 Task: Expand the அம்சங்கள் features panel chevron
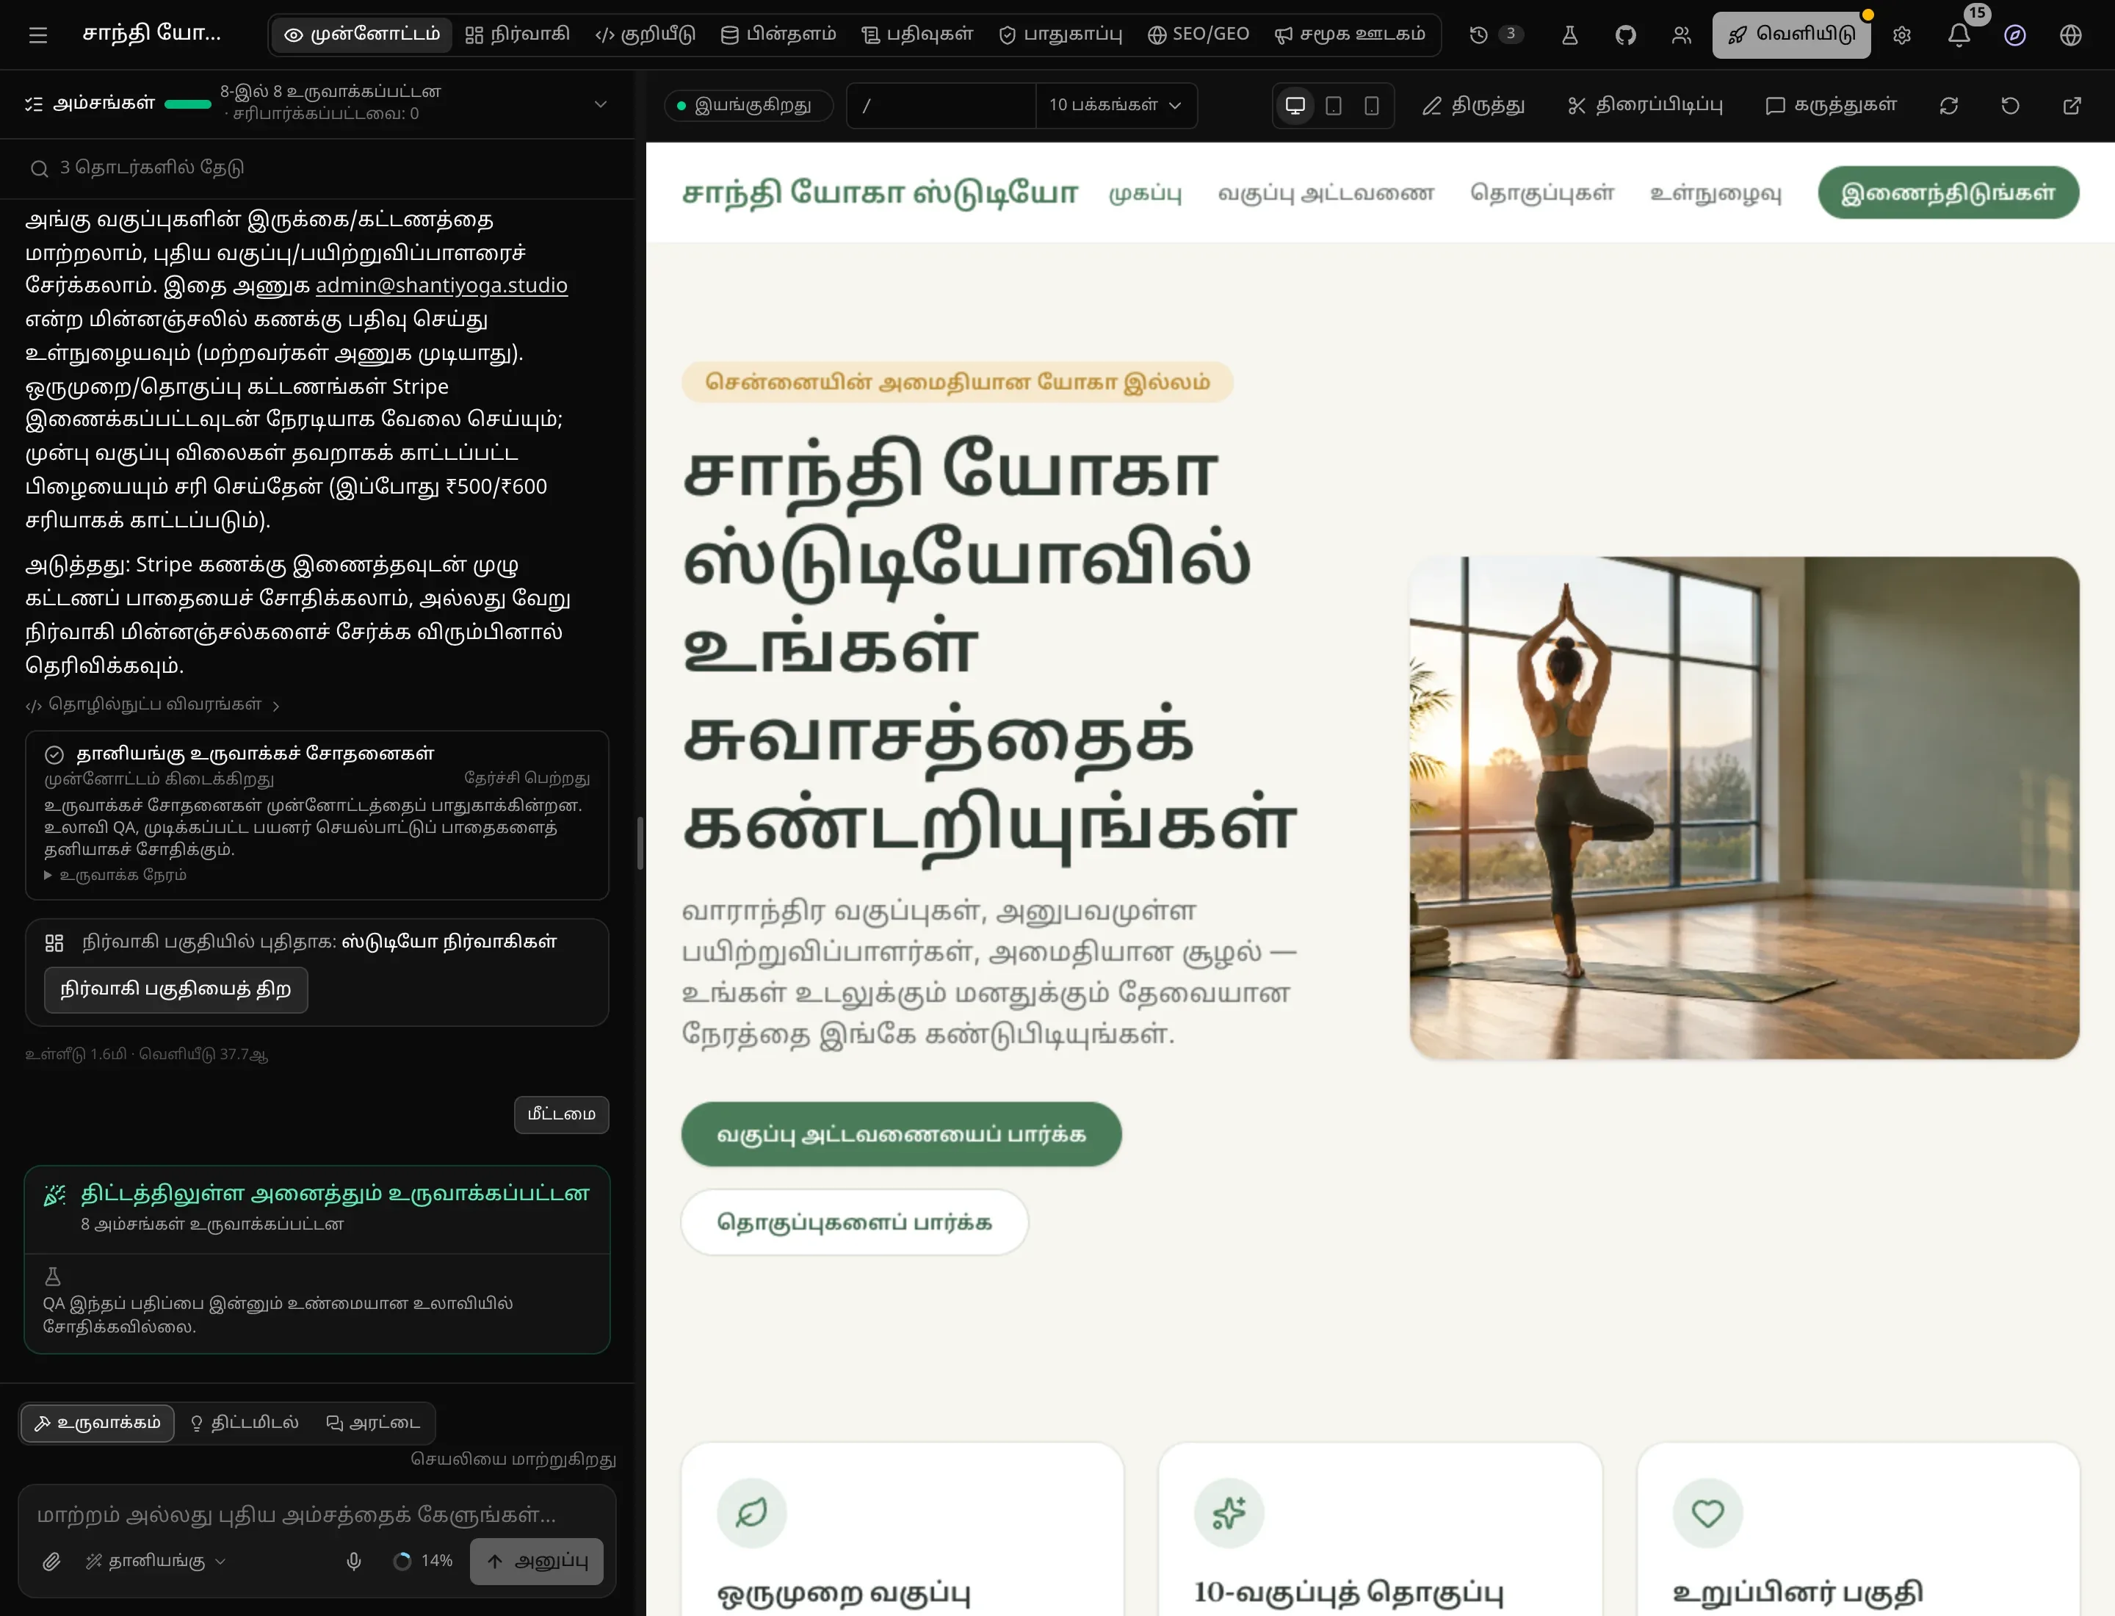(x=600, y=104)
